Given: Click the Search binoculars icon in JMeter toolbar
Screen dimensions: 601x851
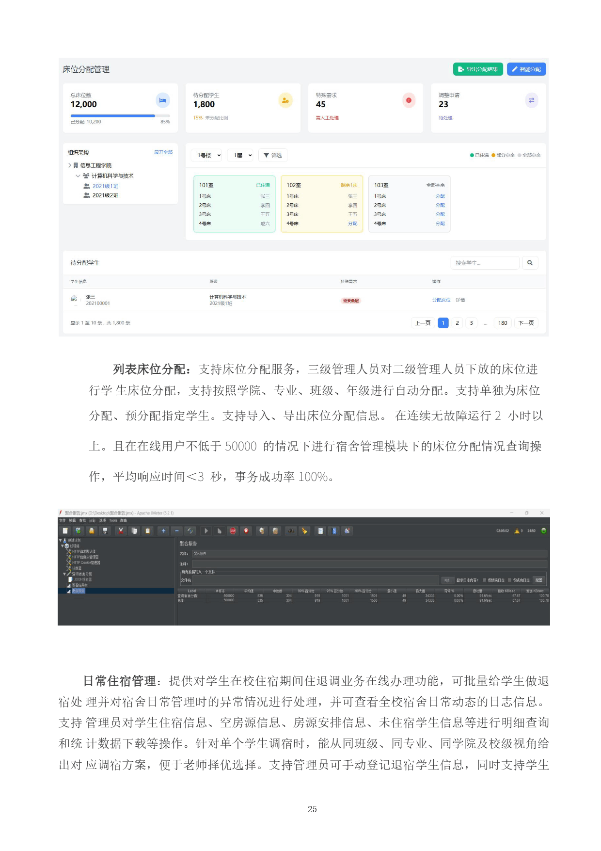Looking at the screenshot, I should click(291, 530).
